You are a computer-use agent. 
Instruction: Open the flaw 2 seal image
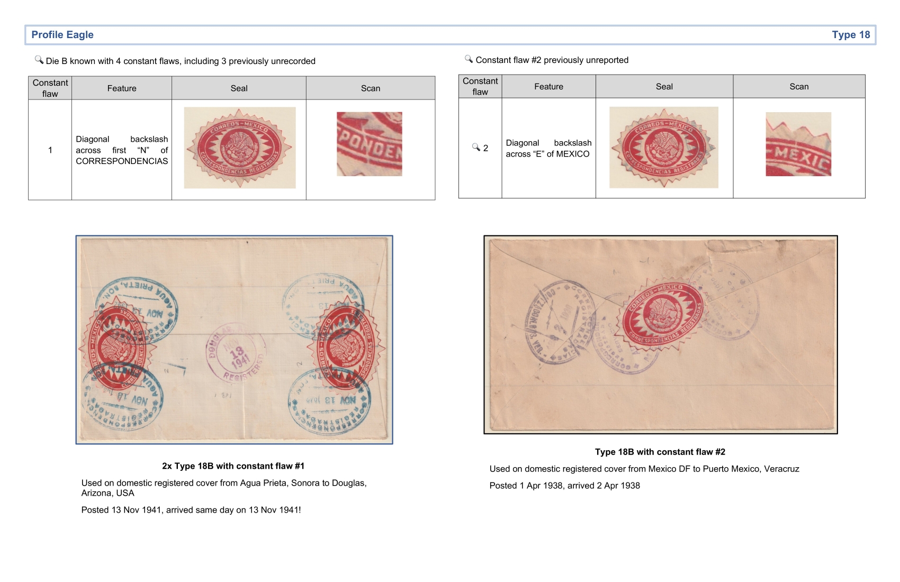pos(663,147)
